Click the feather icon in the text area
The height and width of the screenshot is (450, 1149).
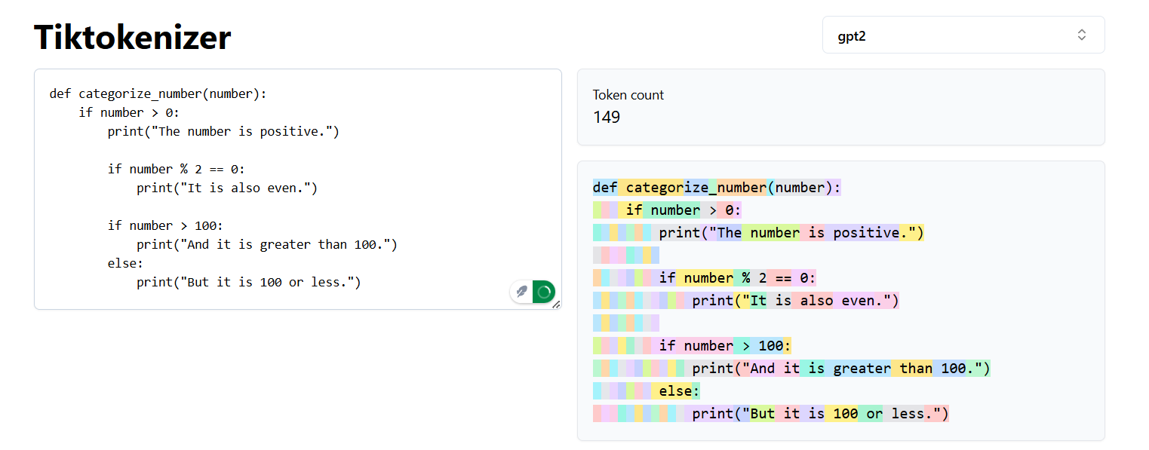coord(521,292)
